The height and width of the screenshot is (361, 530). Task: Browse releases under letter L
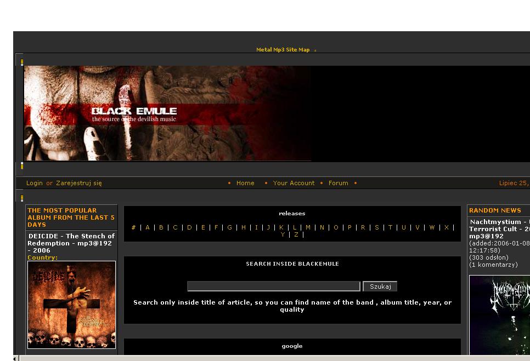pos(295,227)
